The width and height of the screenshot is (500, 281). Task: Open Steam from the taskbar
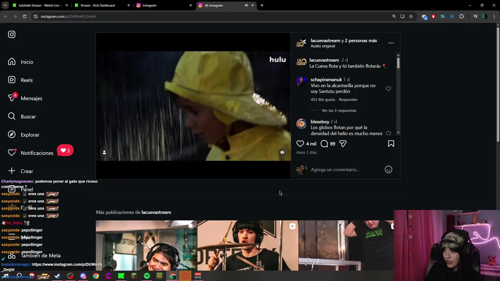(57, 276)
